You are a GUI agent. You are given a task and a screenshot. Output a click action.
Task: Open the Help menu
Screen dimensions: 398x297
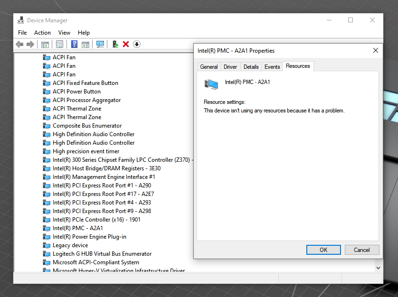[84, 33]
